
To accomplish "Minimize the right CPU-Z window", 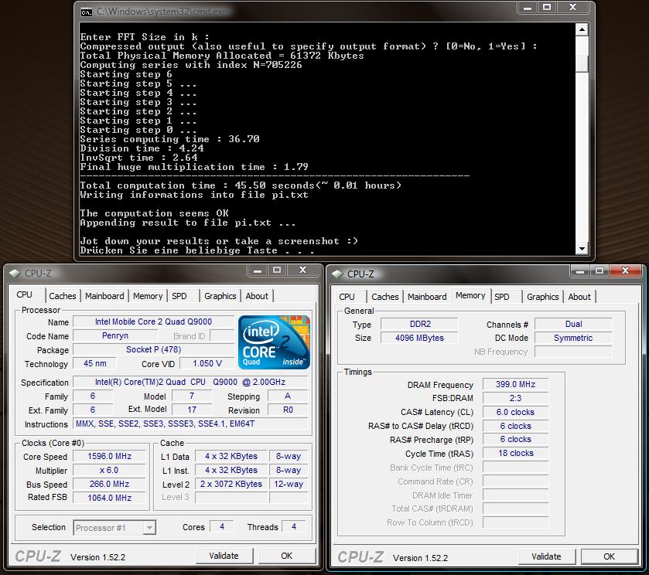I will 580,271.
